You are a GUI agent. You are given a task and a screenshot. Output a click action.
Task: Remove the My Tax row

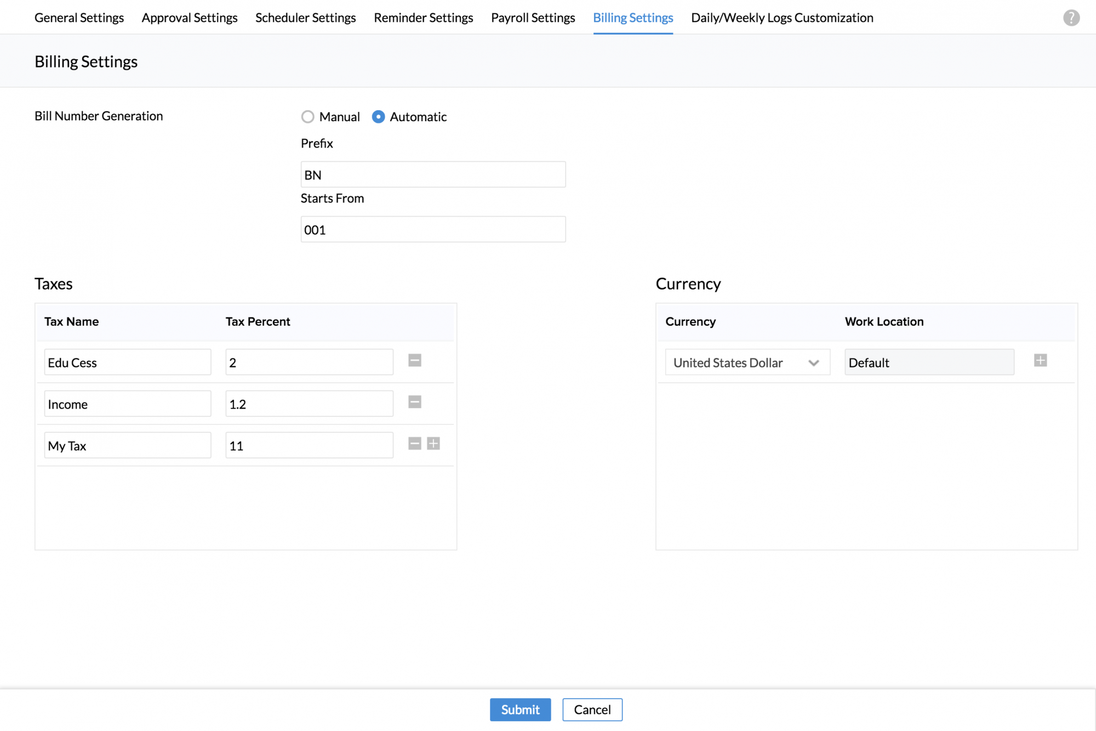pyautogui.click(x=415, y=444)
